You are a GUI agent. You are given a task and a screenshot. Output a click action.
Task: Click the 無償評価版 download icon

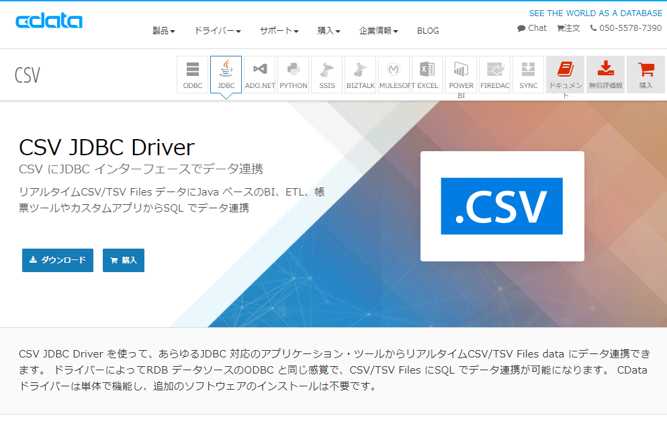click(x=606, y=75)
